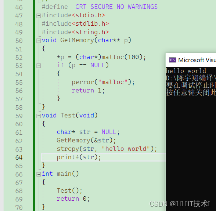Click the _CRT_SECURE_NO_WARNINGS macro

(115, 7)
